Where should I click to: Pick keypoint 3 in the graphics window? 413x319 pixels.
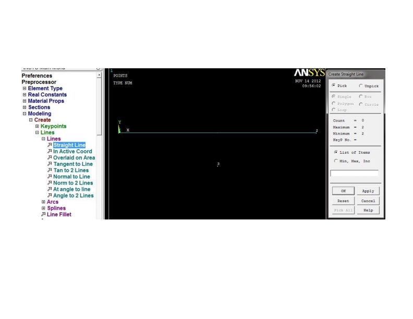pos(218,166)
